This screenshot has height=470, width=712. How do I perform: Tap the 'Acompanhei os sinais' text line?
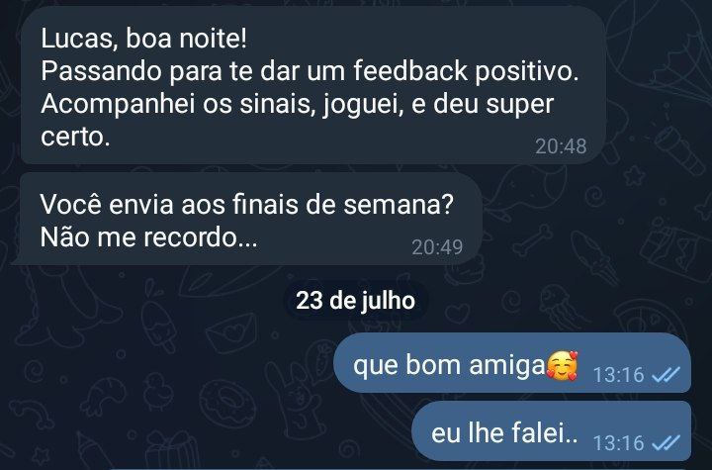pos(298,105)
